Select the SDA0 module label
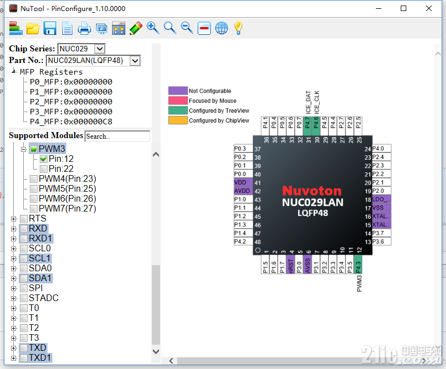The height and width of the screenshot is (369, 446). click(x=40, y=268)
